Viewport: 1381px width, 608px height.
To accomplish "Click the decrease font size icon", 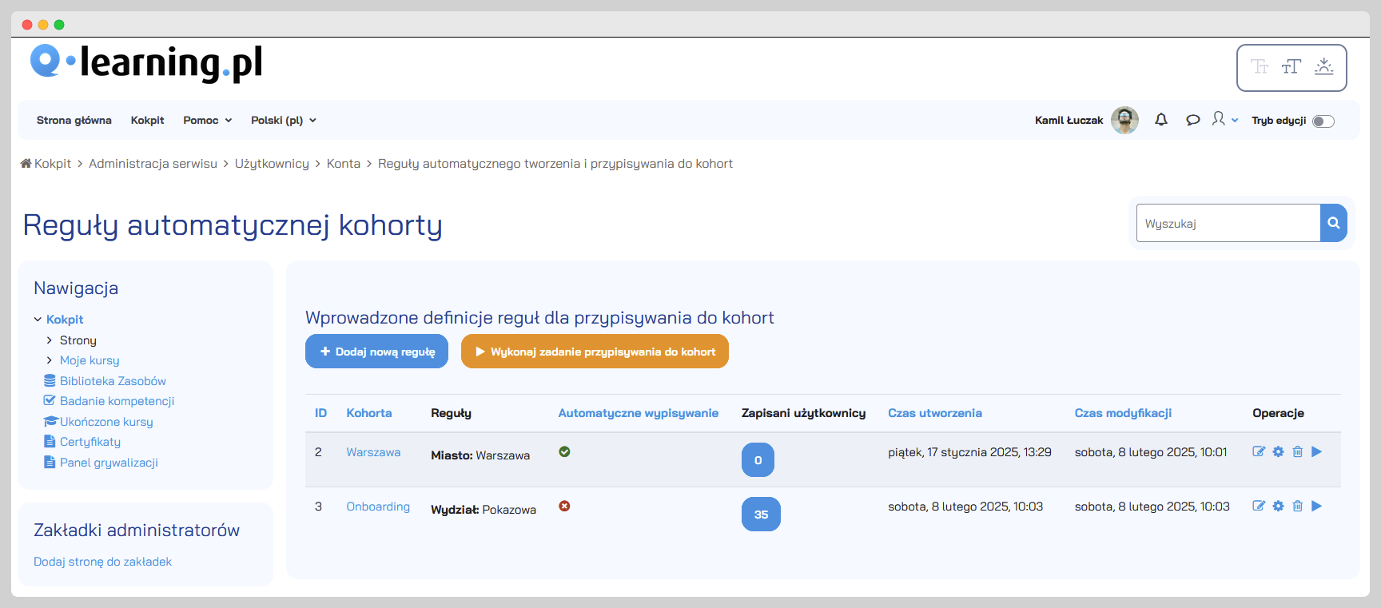I will pos(1260,67).
